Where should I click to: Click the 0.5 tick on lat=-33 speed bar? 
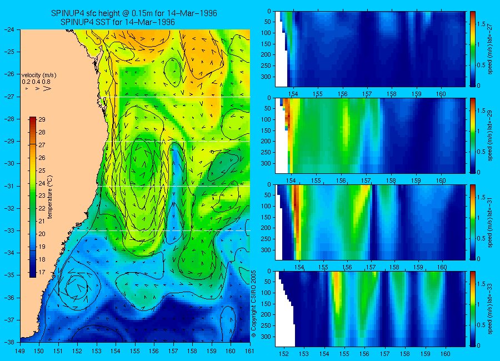(x=481, y=325)
